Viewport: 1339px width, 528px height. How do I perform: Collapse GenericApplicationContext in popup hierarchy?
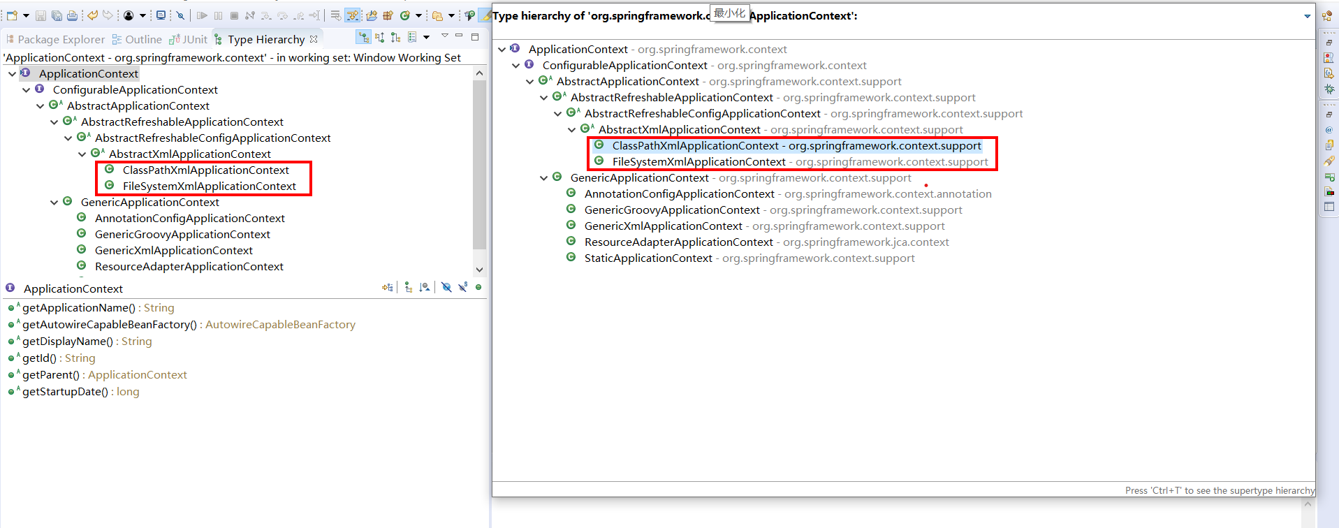click(543, 177)
